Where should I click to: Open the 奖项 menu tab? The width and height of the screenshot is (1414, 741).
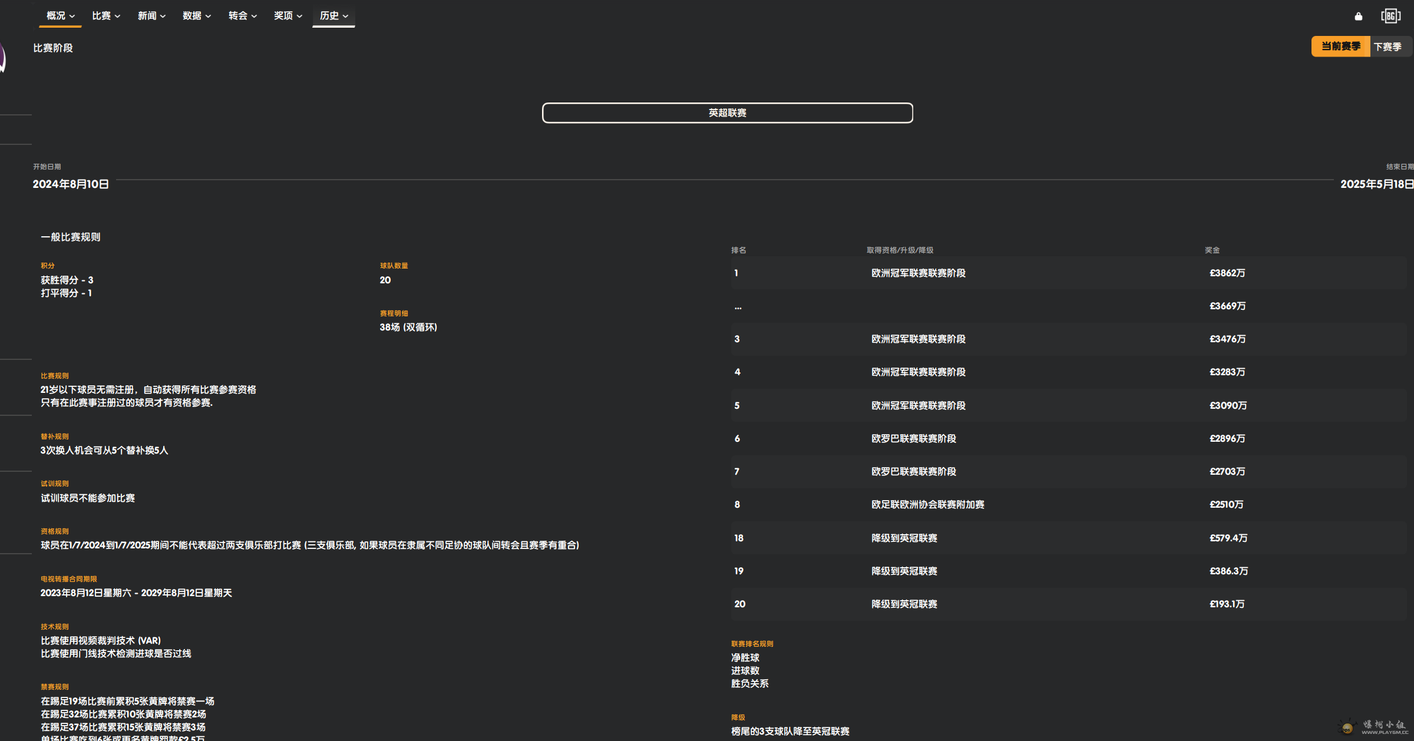288,16
